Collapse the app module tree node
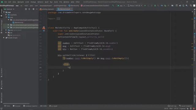The image size is (196, 110). coord(4,12)
